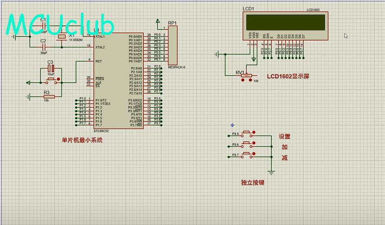Select resistor R3 symbol

coord(49,96)
